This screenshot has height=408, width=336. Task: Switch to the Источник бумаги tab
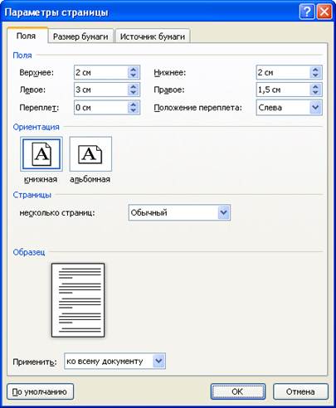click(x=153, y=36)
